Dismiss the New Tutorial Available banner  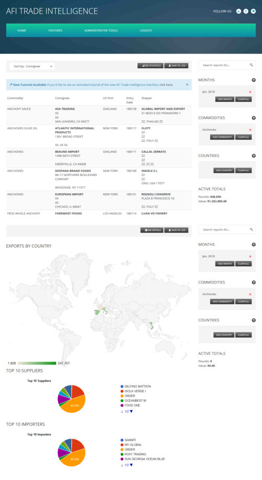tap(187, 85)
